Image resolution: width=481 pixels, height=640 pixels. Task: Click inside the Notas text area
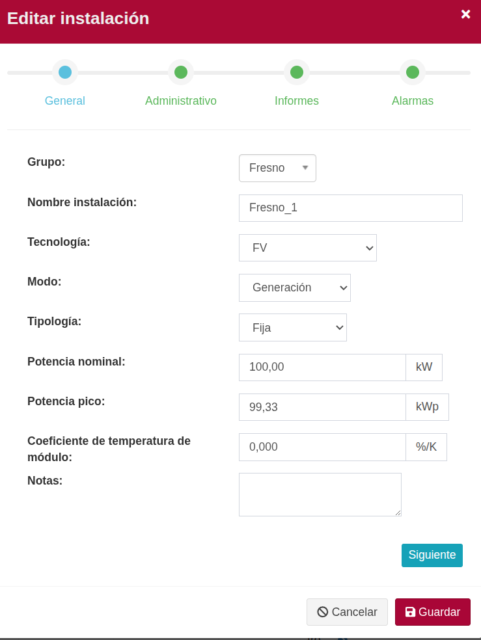pos(320,494)
